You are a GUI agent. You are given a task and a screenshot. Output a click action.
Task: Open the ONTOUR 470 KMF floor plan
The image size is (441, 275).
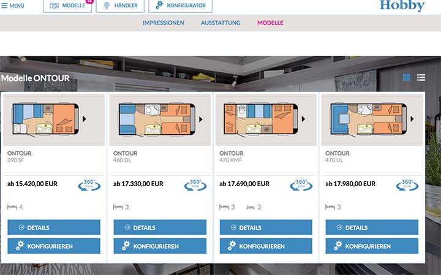[x=261, y=119]
